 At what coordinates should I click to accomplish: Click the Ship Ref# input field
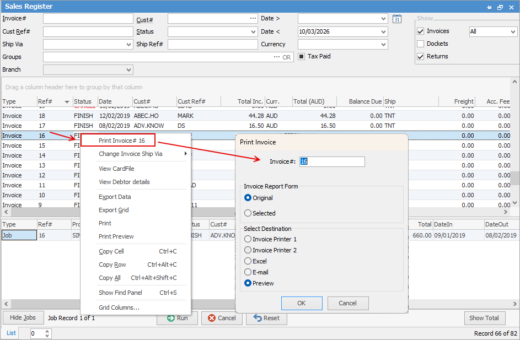tap(212, 45)
